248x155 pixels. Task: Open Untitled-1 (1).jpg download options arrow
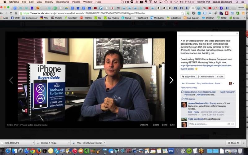69,143
